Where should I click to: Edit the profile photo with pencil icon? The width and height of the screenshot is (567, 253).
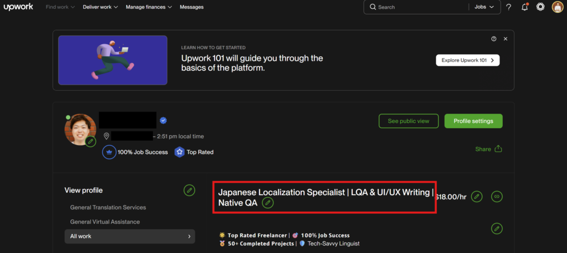(91, 141)
